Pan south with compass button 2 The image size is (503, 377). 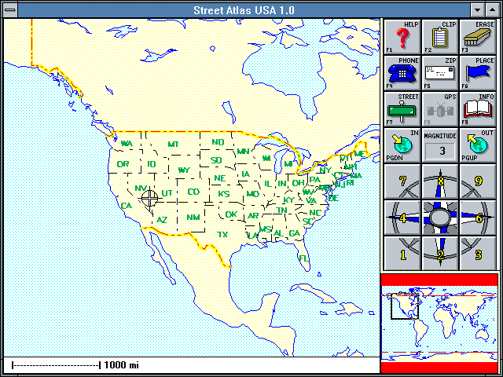pyautogui.click(x=440, y=254)
